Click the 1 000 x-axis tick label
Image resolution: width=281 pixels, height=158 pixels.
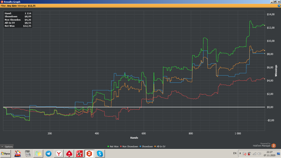(x=238, y=133)
